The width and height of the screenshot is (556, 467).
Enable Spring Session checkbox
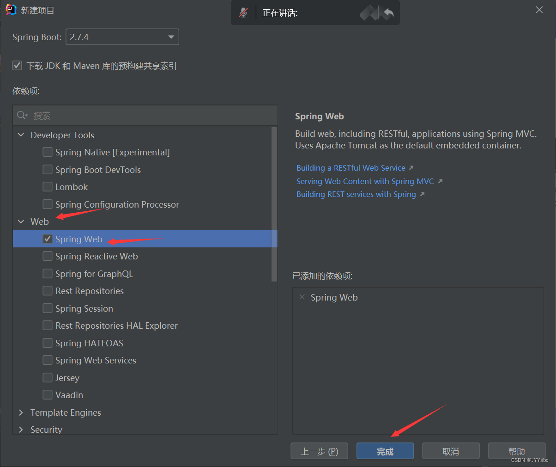click(x=47, y=308)
